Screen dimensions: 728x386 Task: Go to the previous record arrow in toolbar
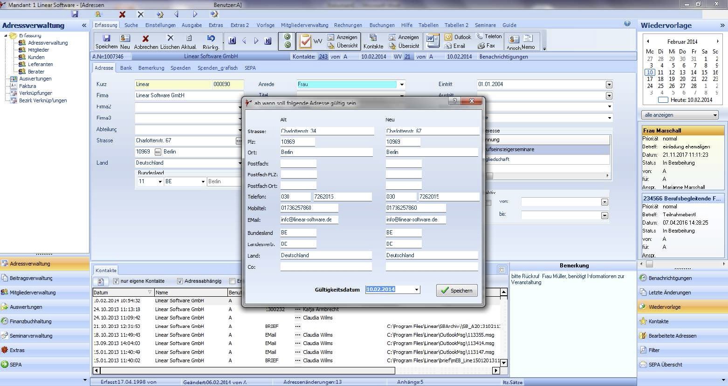pos(244,41)
